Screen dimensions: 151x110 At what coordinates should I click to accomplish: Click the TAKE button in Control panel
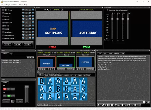point(19,101)
